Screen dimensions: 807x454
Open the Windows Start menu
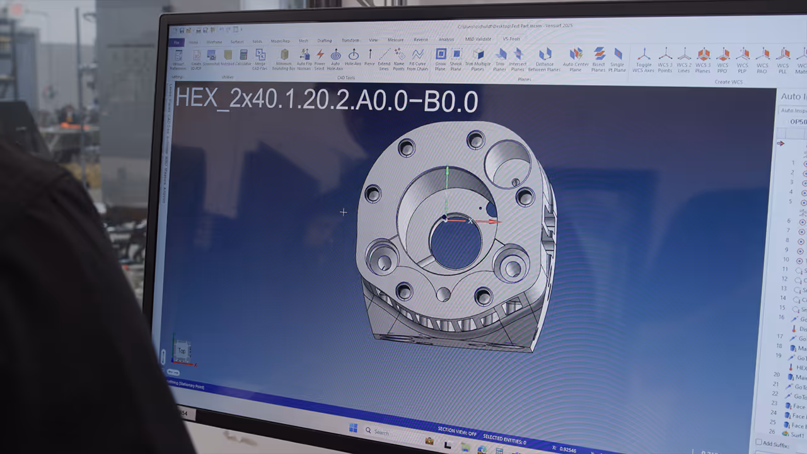[353, 428]
